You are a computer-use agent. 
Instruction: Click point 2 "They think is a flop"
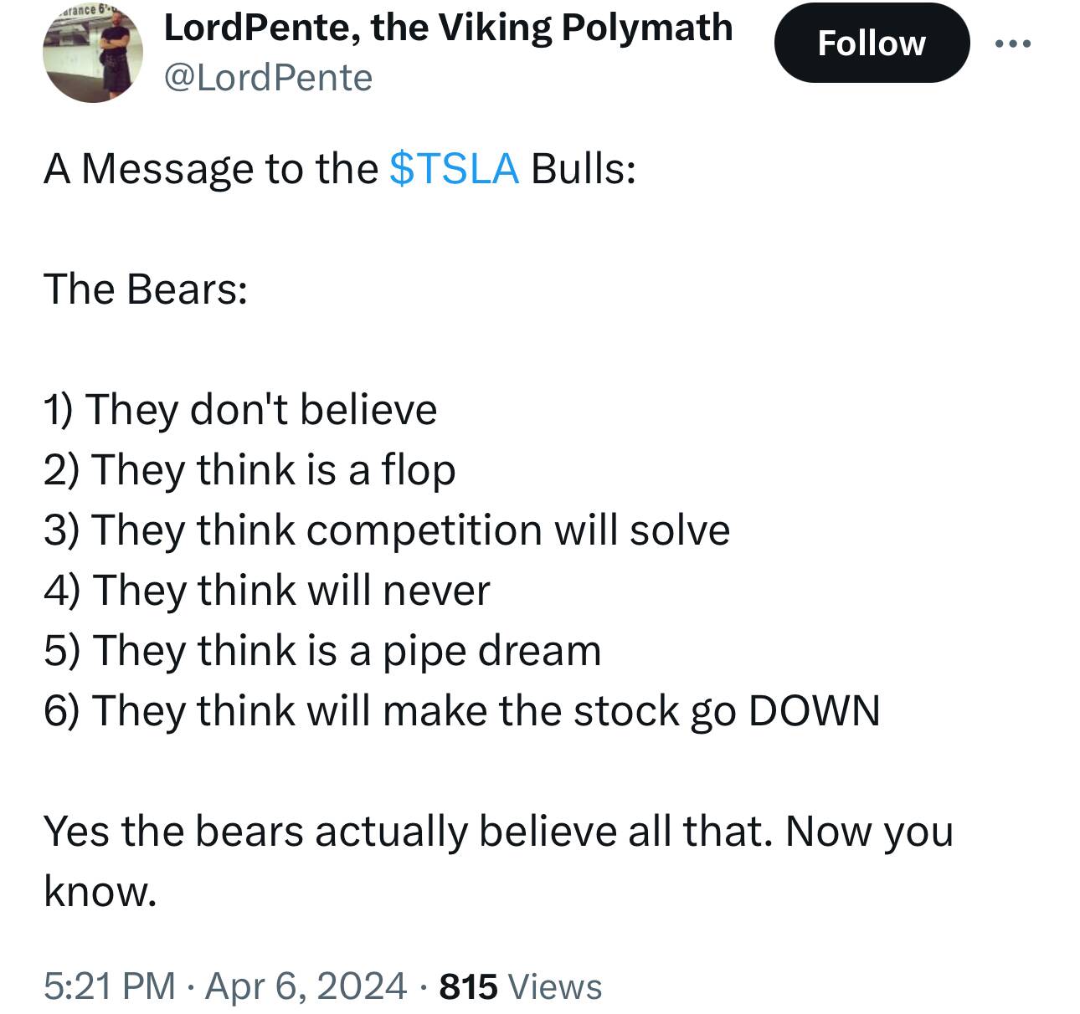pos(249,469)
